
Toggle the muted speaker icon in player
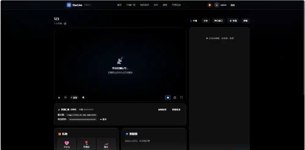tap(83, 98)
